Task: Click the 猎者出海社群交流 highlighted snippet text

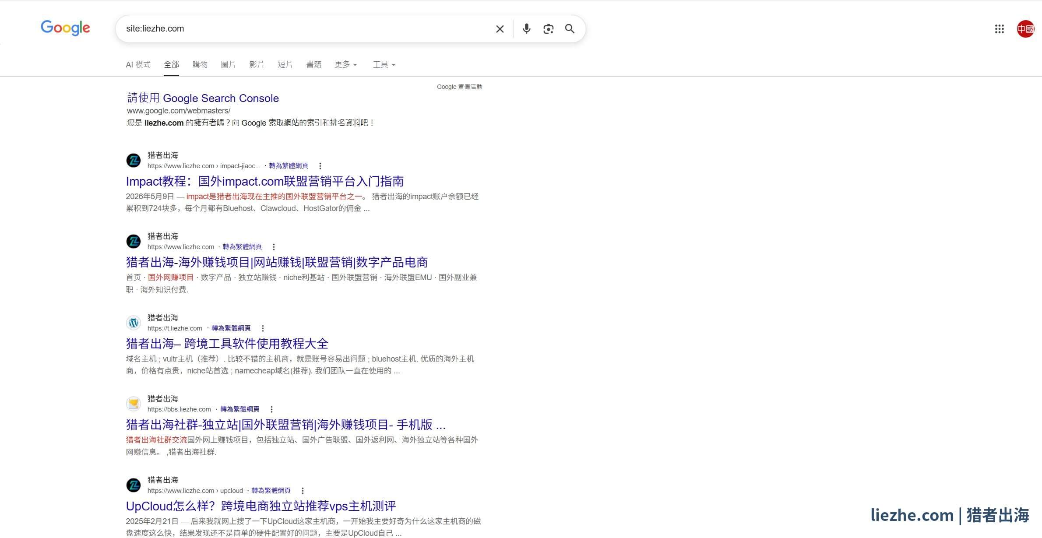Action: pyautogui.click(x=156, y=440)
